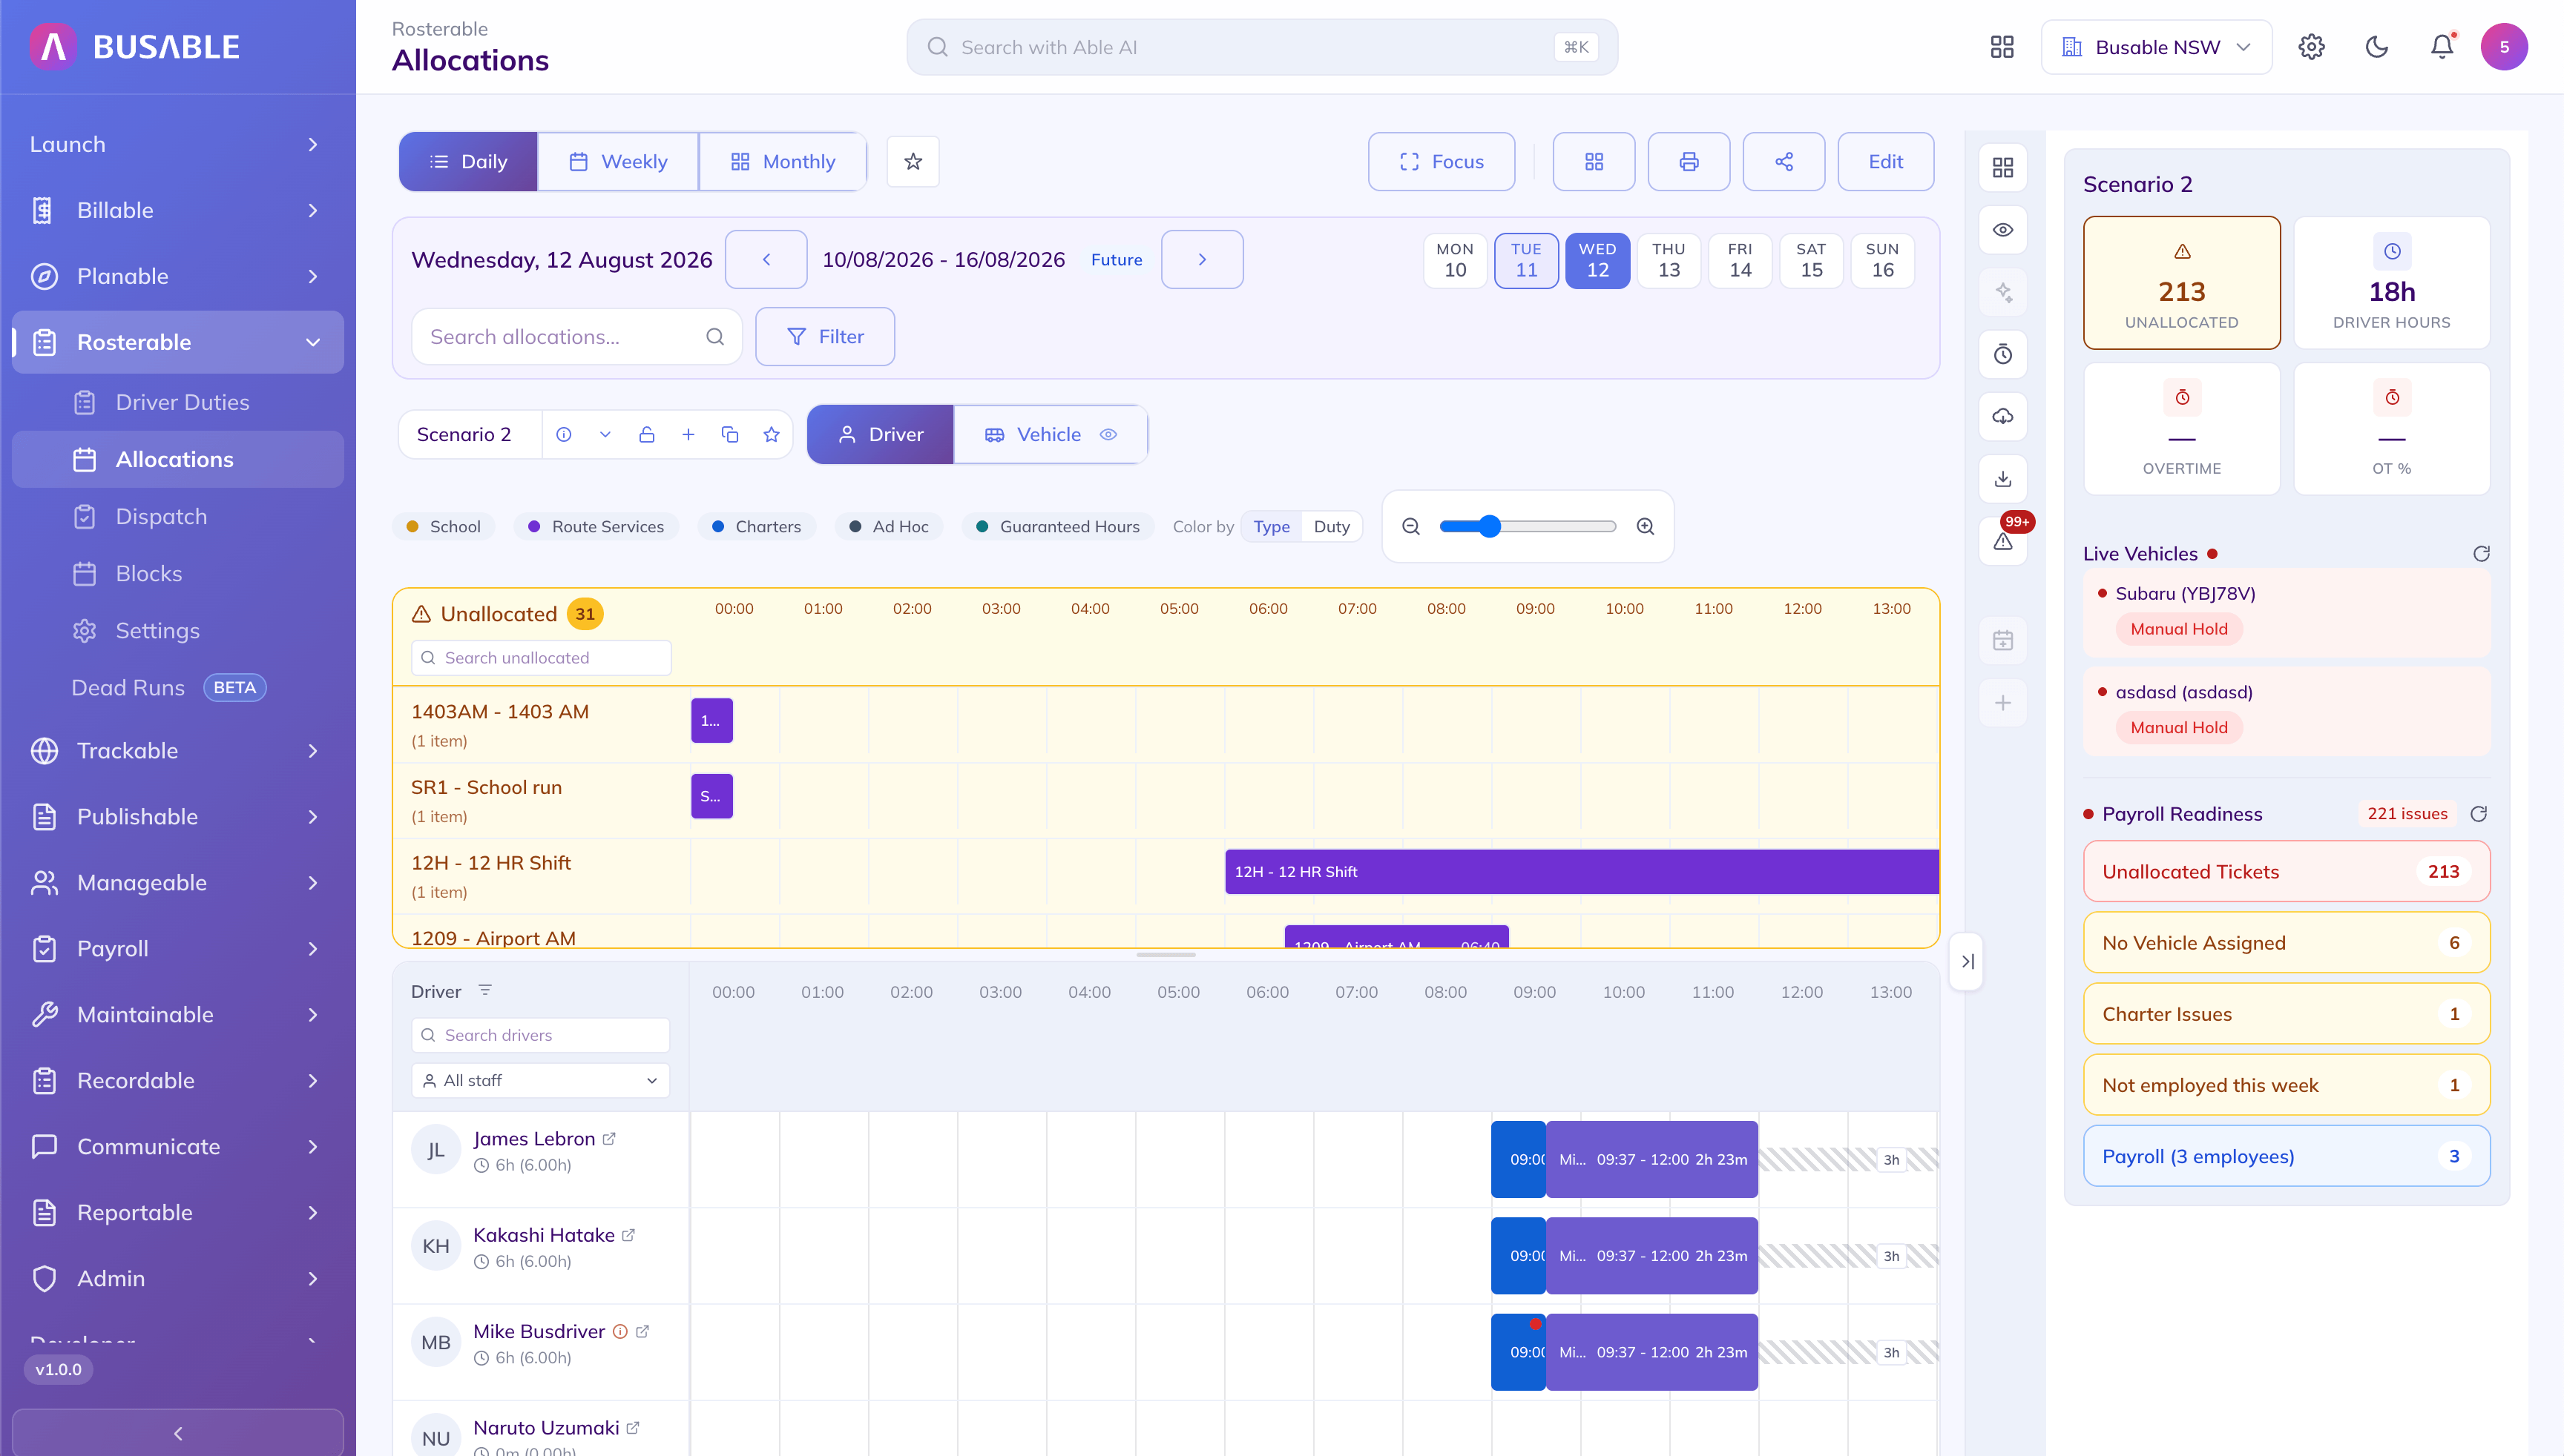Click the print icon button

coord(1689,161)
